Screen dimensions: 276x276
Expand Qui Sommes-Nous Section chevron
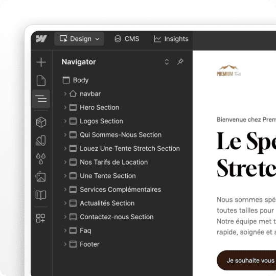pos(65,135)
